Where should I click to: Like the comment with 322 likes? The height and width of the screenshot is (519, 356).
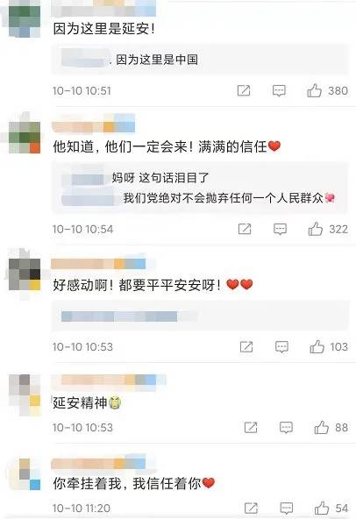[316, 229]
